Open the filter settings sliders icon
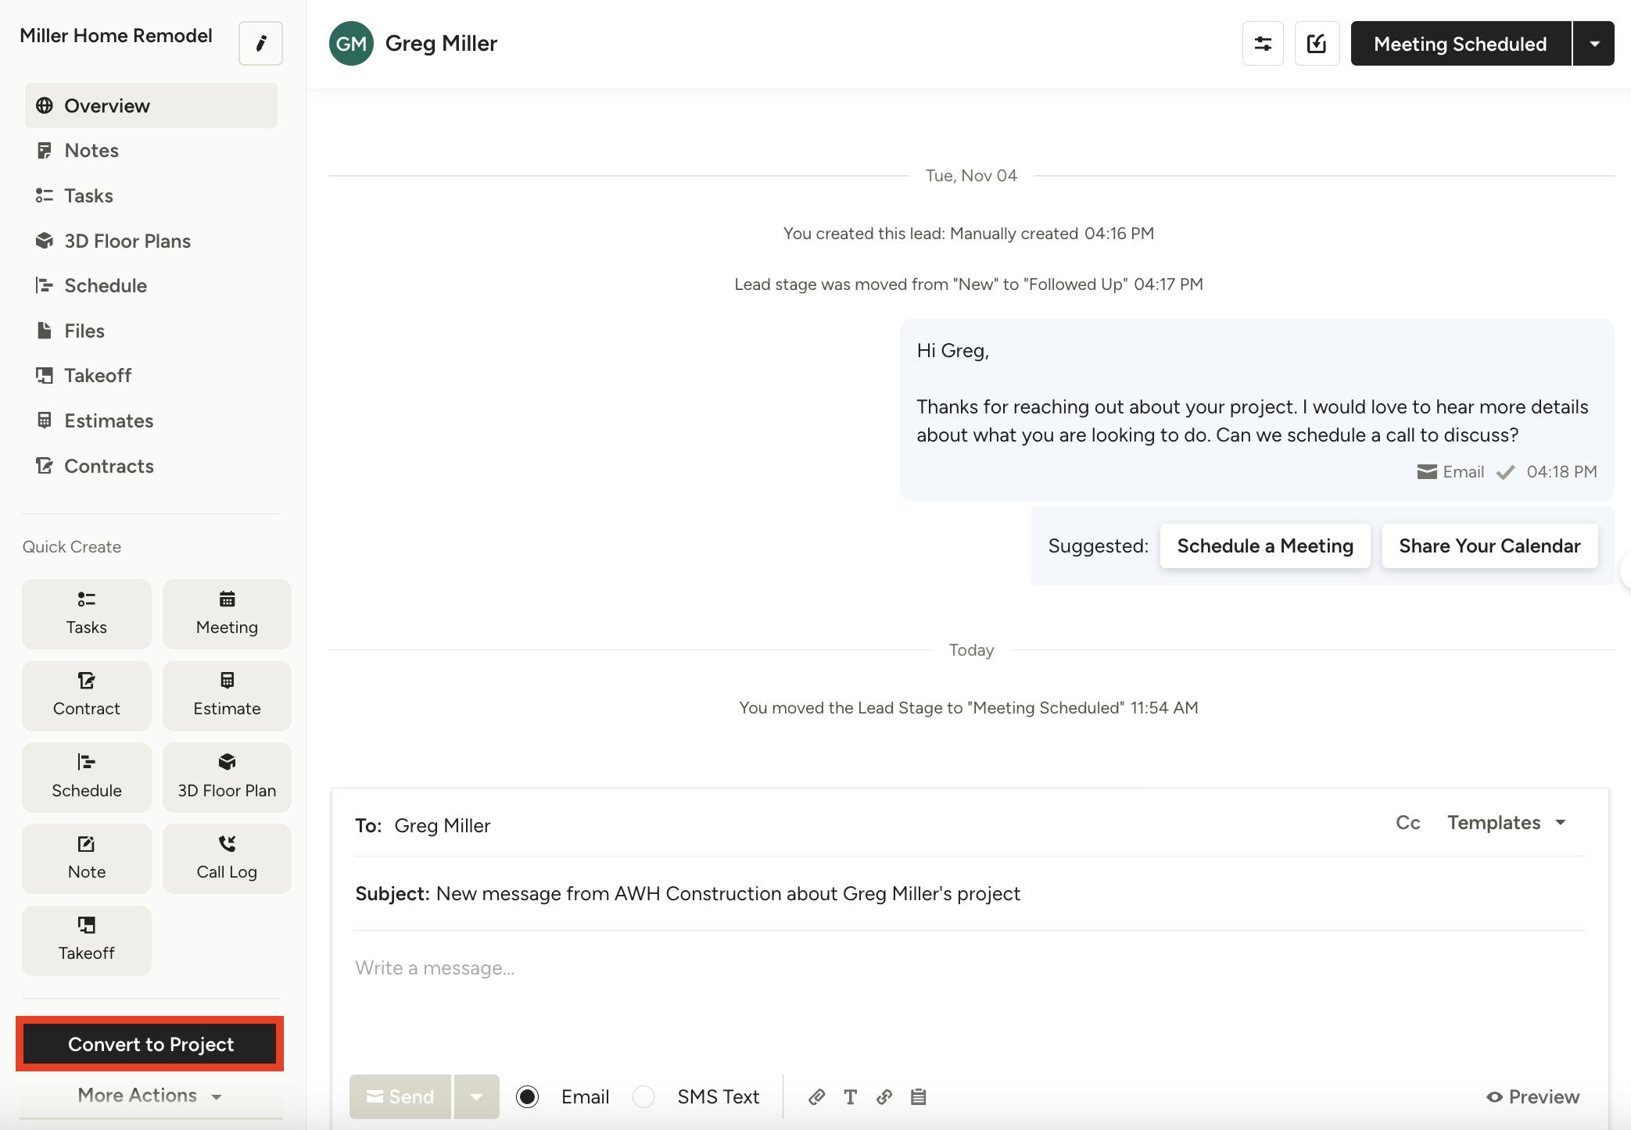 [x=1263, y=44]
